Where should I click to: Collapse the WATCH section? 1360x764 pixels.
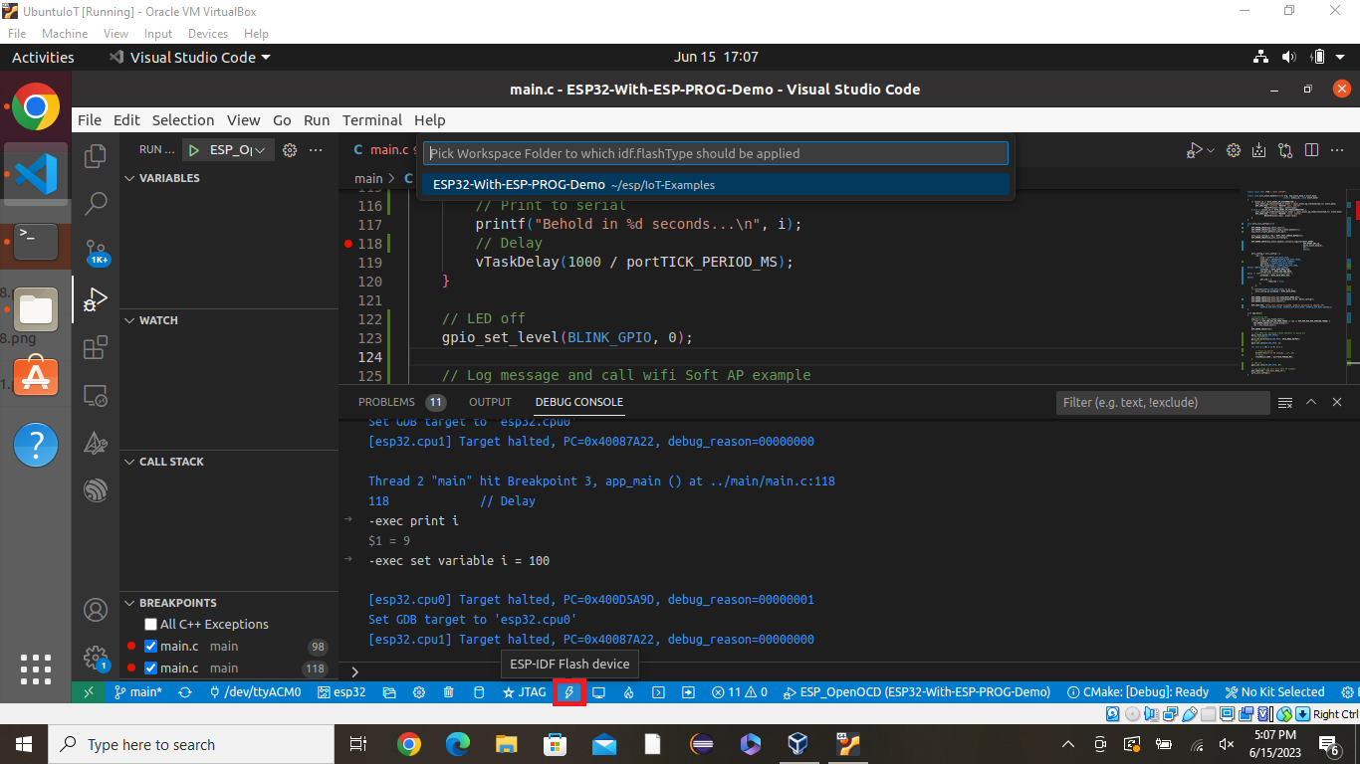click(129, 320)
